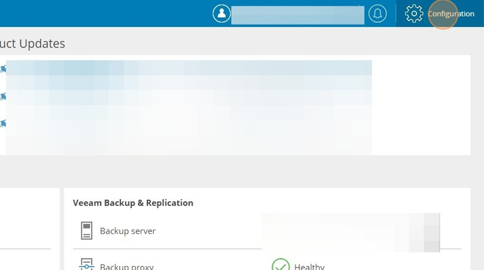Click the blurred username field in header

297,15
